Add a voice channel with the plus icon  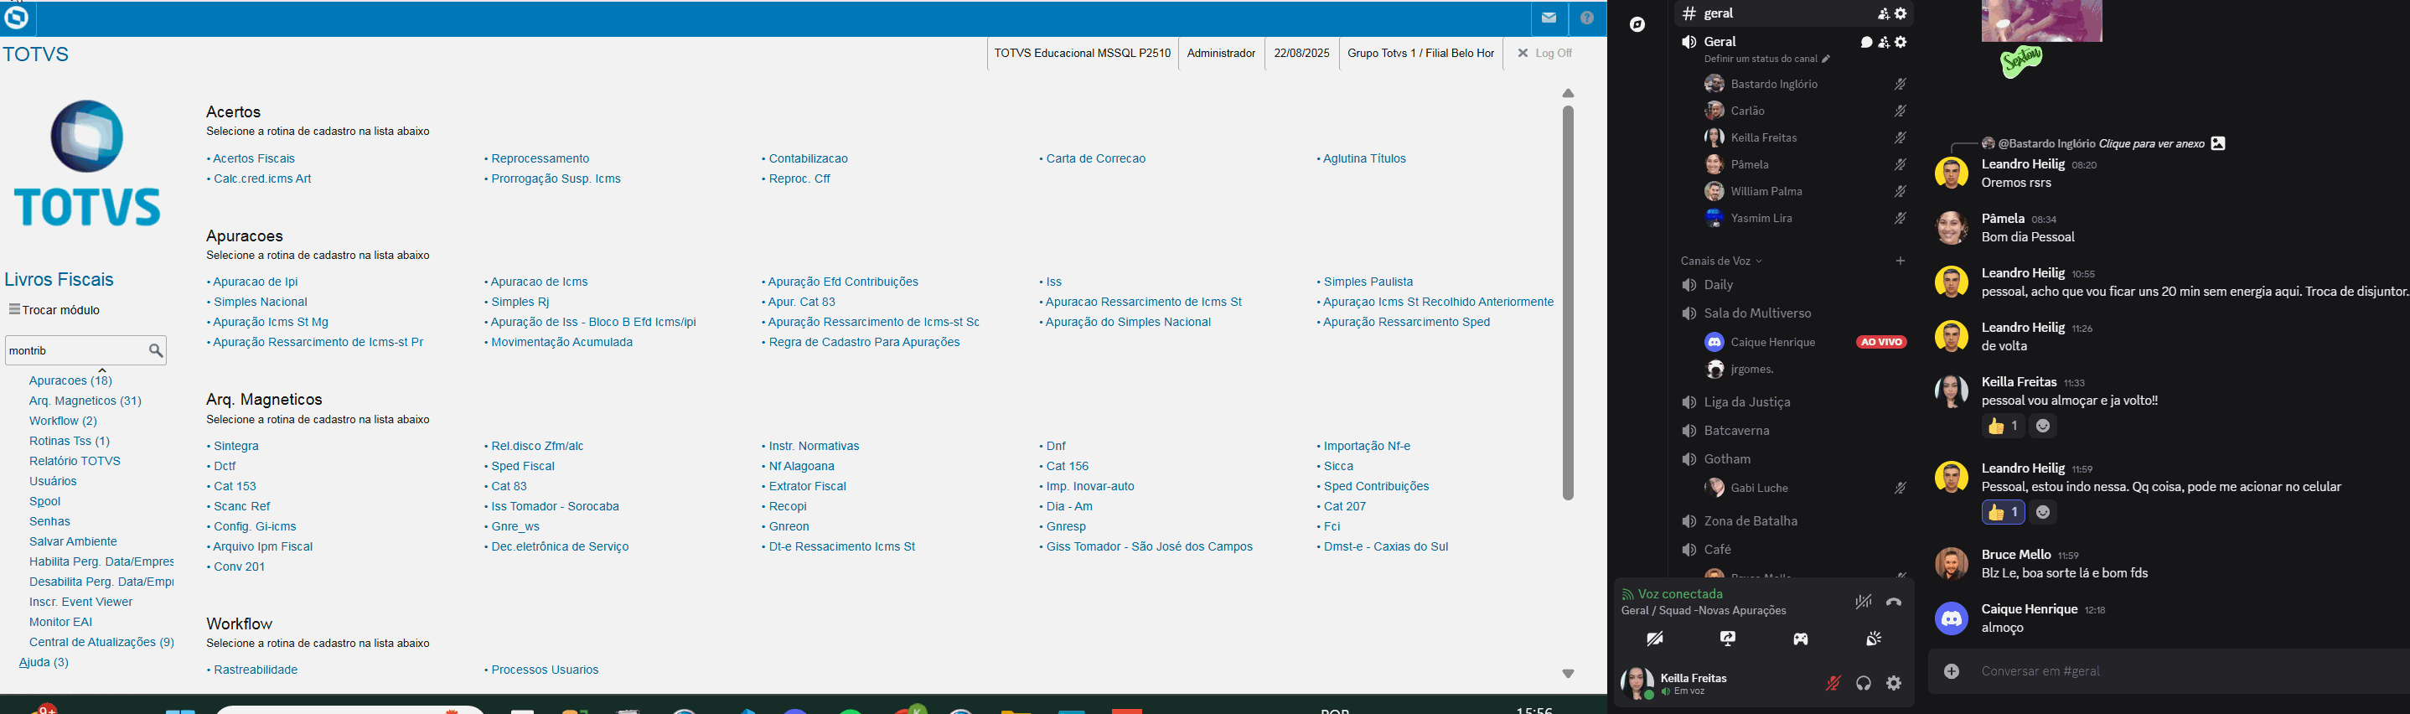(1901, 261)
